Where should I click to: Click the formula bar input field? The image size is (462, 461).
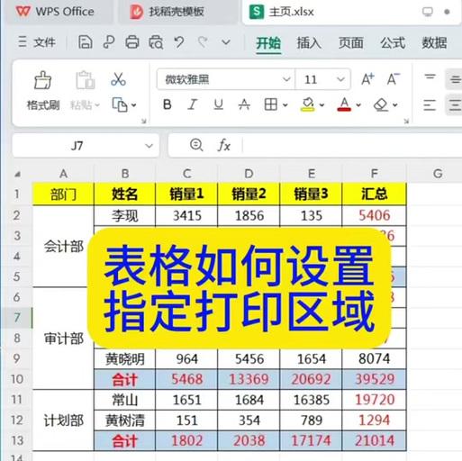click(352, 146)
